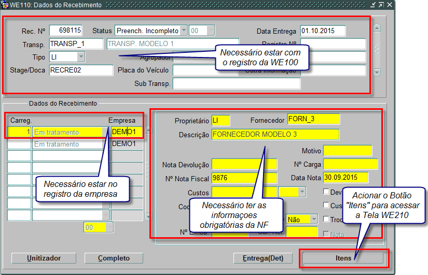Click the Sub Transp. field
This screenshot has width=428, height=275.
pos(237,84)
